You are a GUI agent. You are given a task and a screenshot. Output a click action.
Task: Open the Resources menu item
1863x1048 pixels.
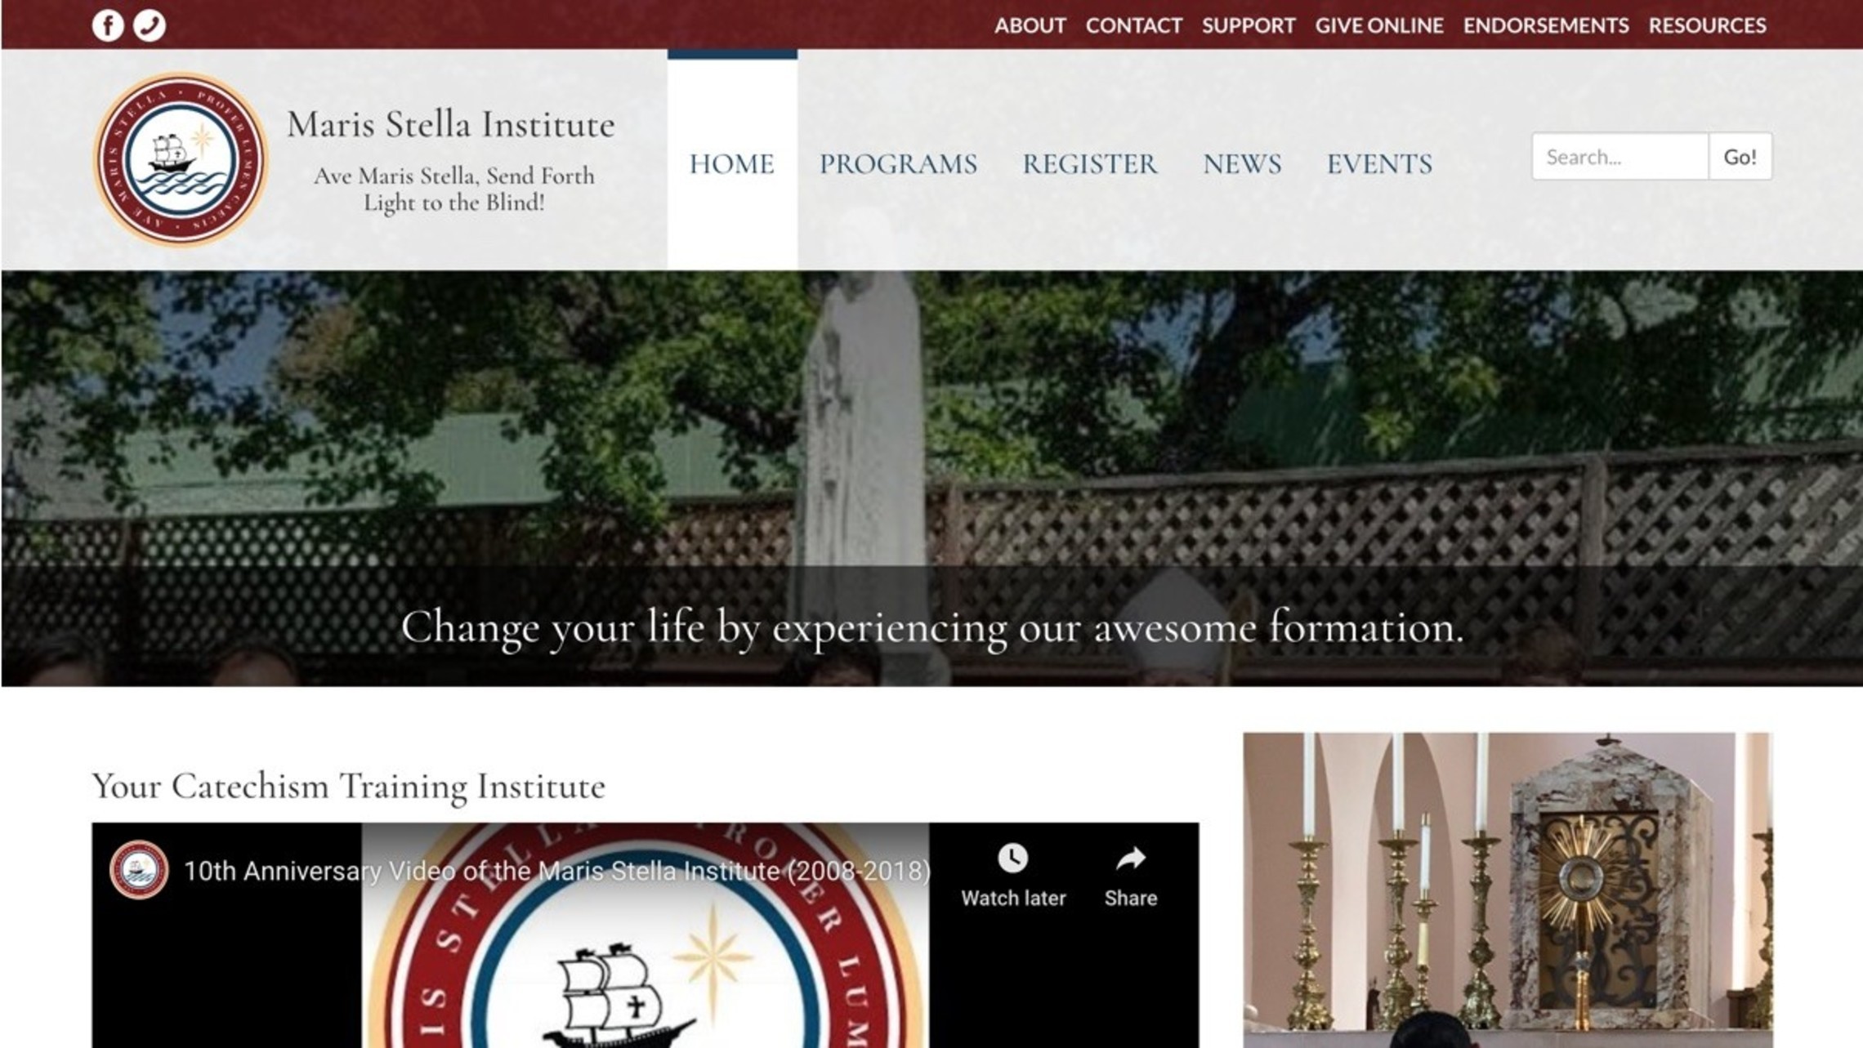1707,25
